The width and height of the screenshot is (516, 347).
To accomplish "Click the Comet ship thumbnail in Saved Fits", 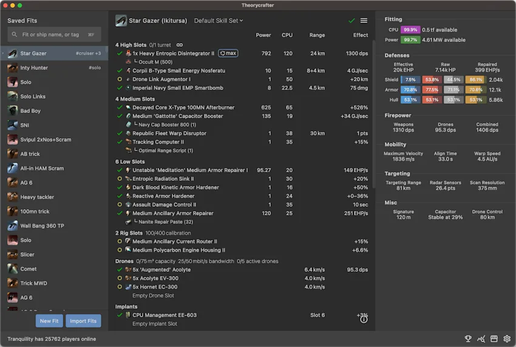I will [13, 269].
